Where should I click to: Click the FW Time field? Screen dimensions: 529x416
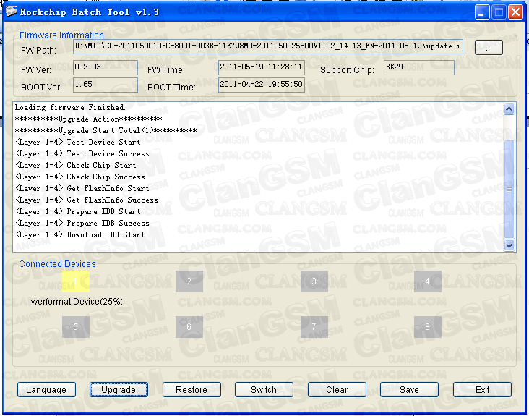tap(262, 67)
